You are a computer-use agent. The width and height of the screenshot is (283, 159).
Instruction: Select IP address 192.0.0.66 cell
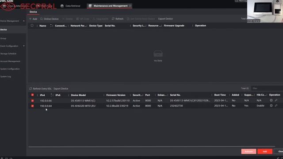[46, 101]
